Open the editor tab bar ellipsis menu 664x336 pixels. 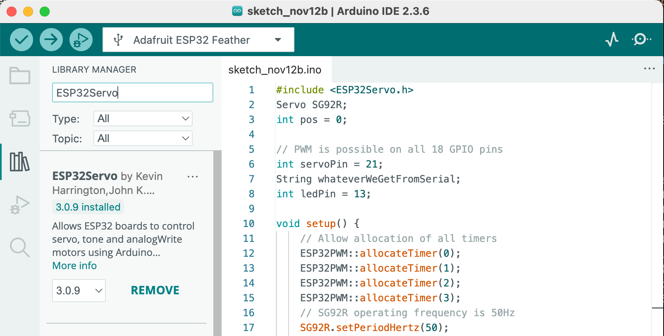point(650,69)
